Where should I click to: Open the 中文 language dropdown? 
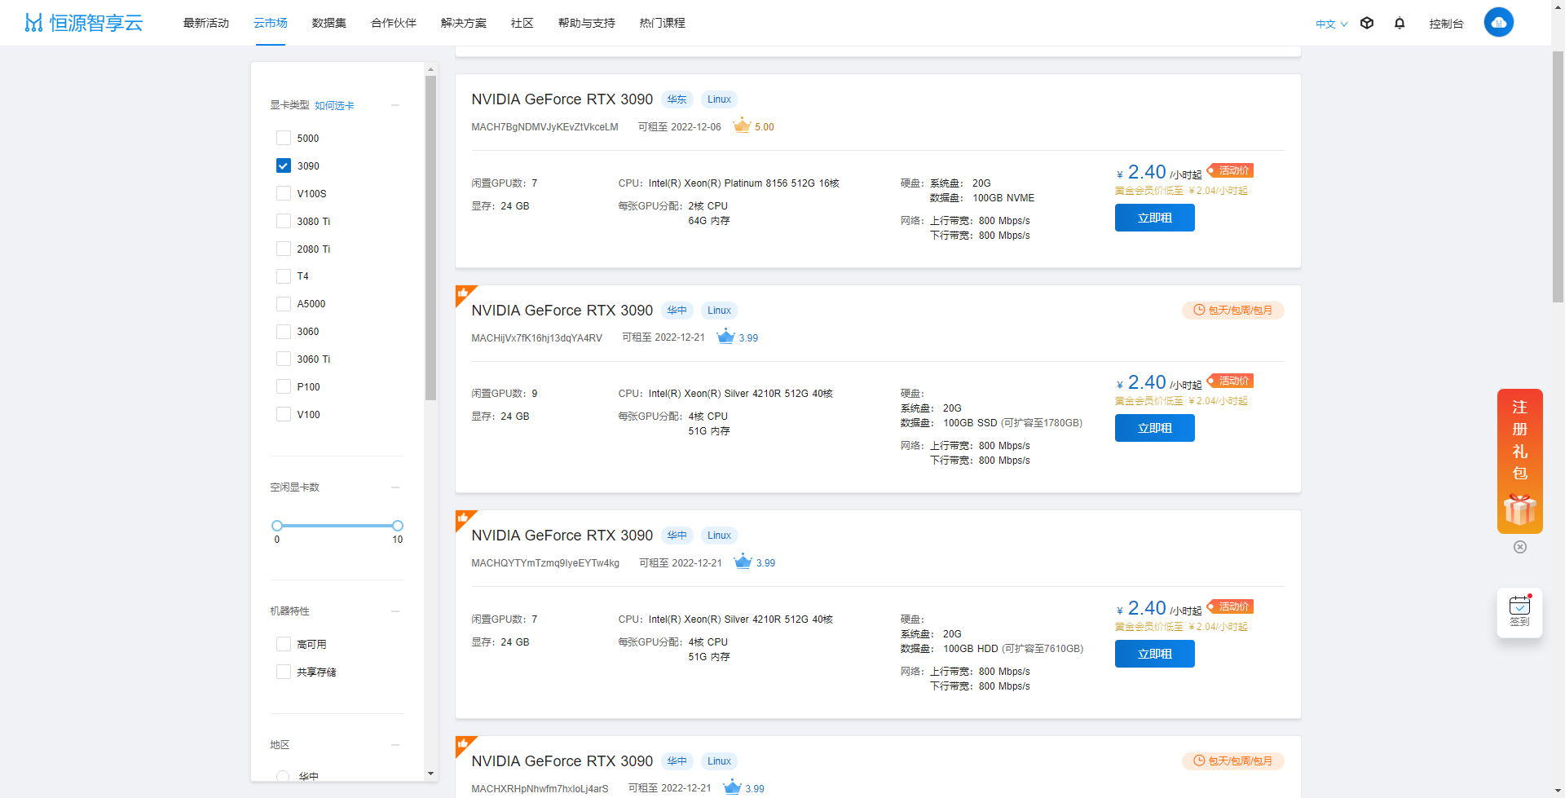coord(1331,24)
